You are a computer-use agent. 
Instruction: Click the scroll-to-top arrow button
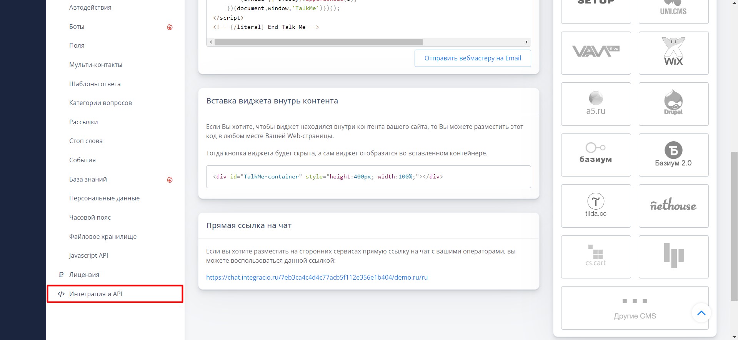[701, 313]
